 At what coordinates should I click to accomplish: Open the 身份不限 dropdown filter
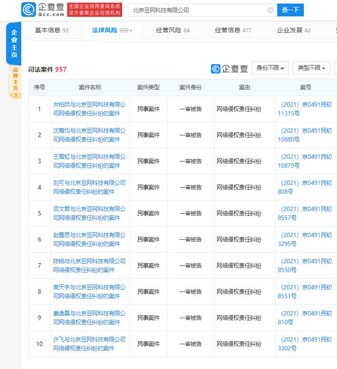(270, 68)
